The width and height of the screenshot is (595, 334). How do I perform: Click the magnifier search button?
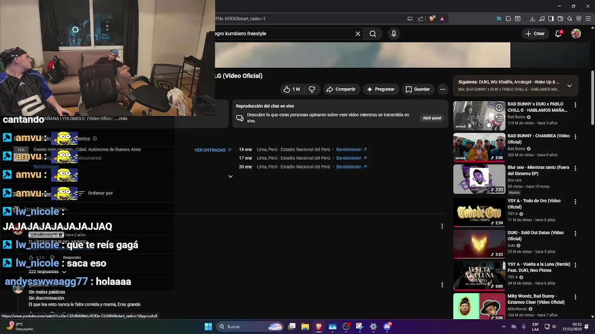point(373,33)
